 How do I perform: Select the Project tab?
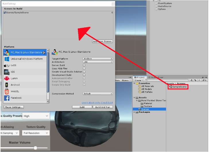pyautogui.click(x=140, y=77)
